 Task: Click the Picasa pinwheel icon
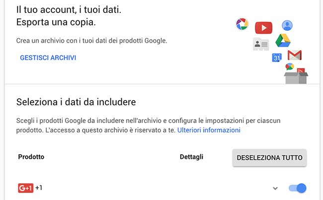242,24
